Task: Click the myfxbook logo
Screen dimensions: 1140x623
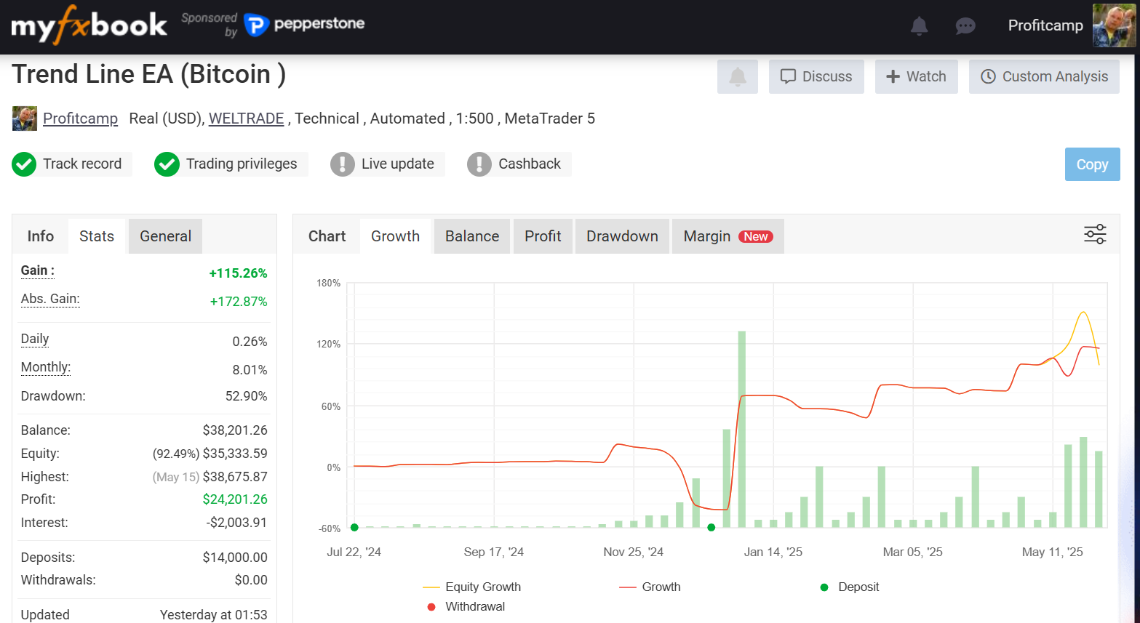Action: 89,25
